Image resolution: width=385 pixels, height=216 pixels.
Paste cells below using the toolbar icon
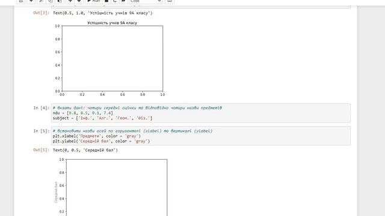tap(60, 1)
